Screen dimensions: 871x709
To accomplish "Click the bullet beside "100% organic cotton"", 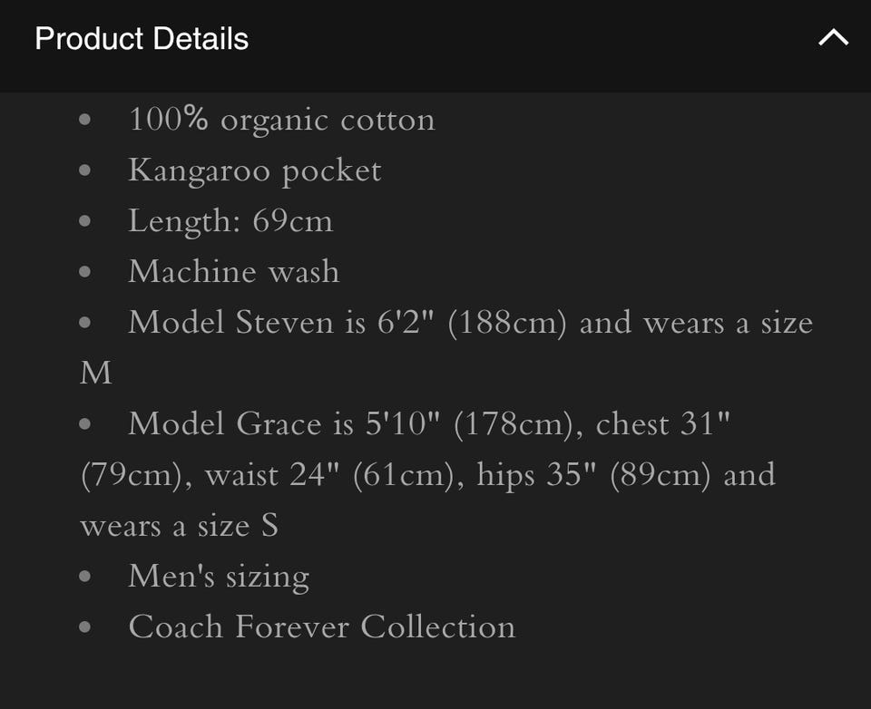I will [x=85, y=121].
